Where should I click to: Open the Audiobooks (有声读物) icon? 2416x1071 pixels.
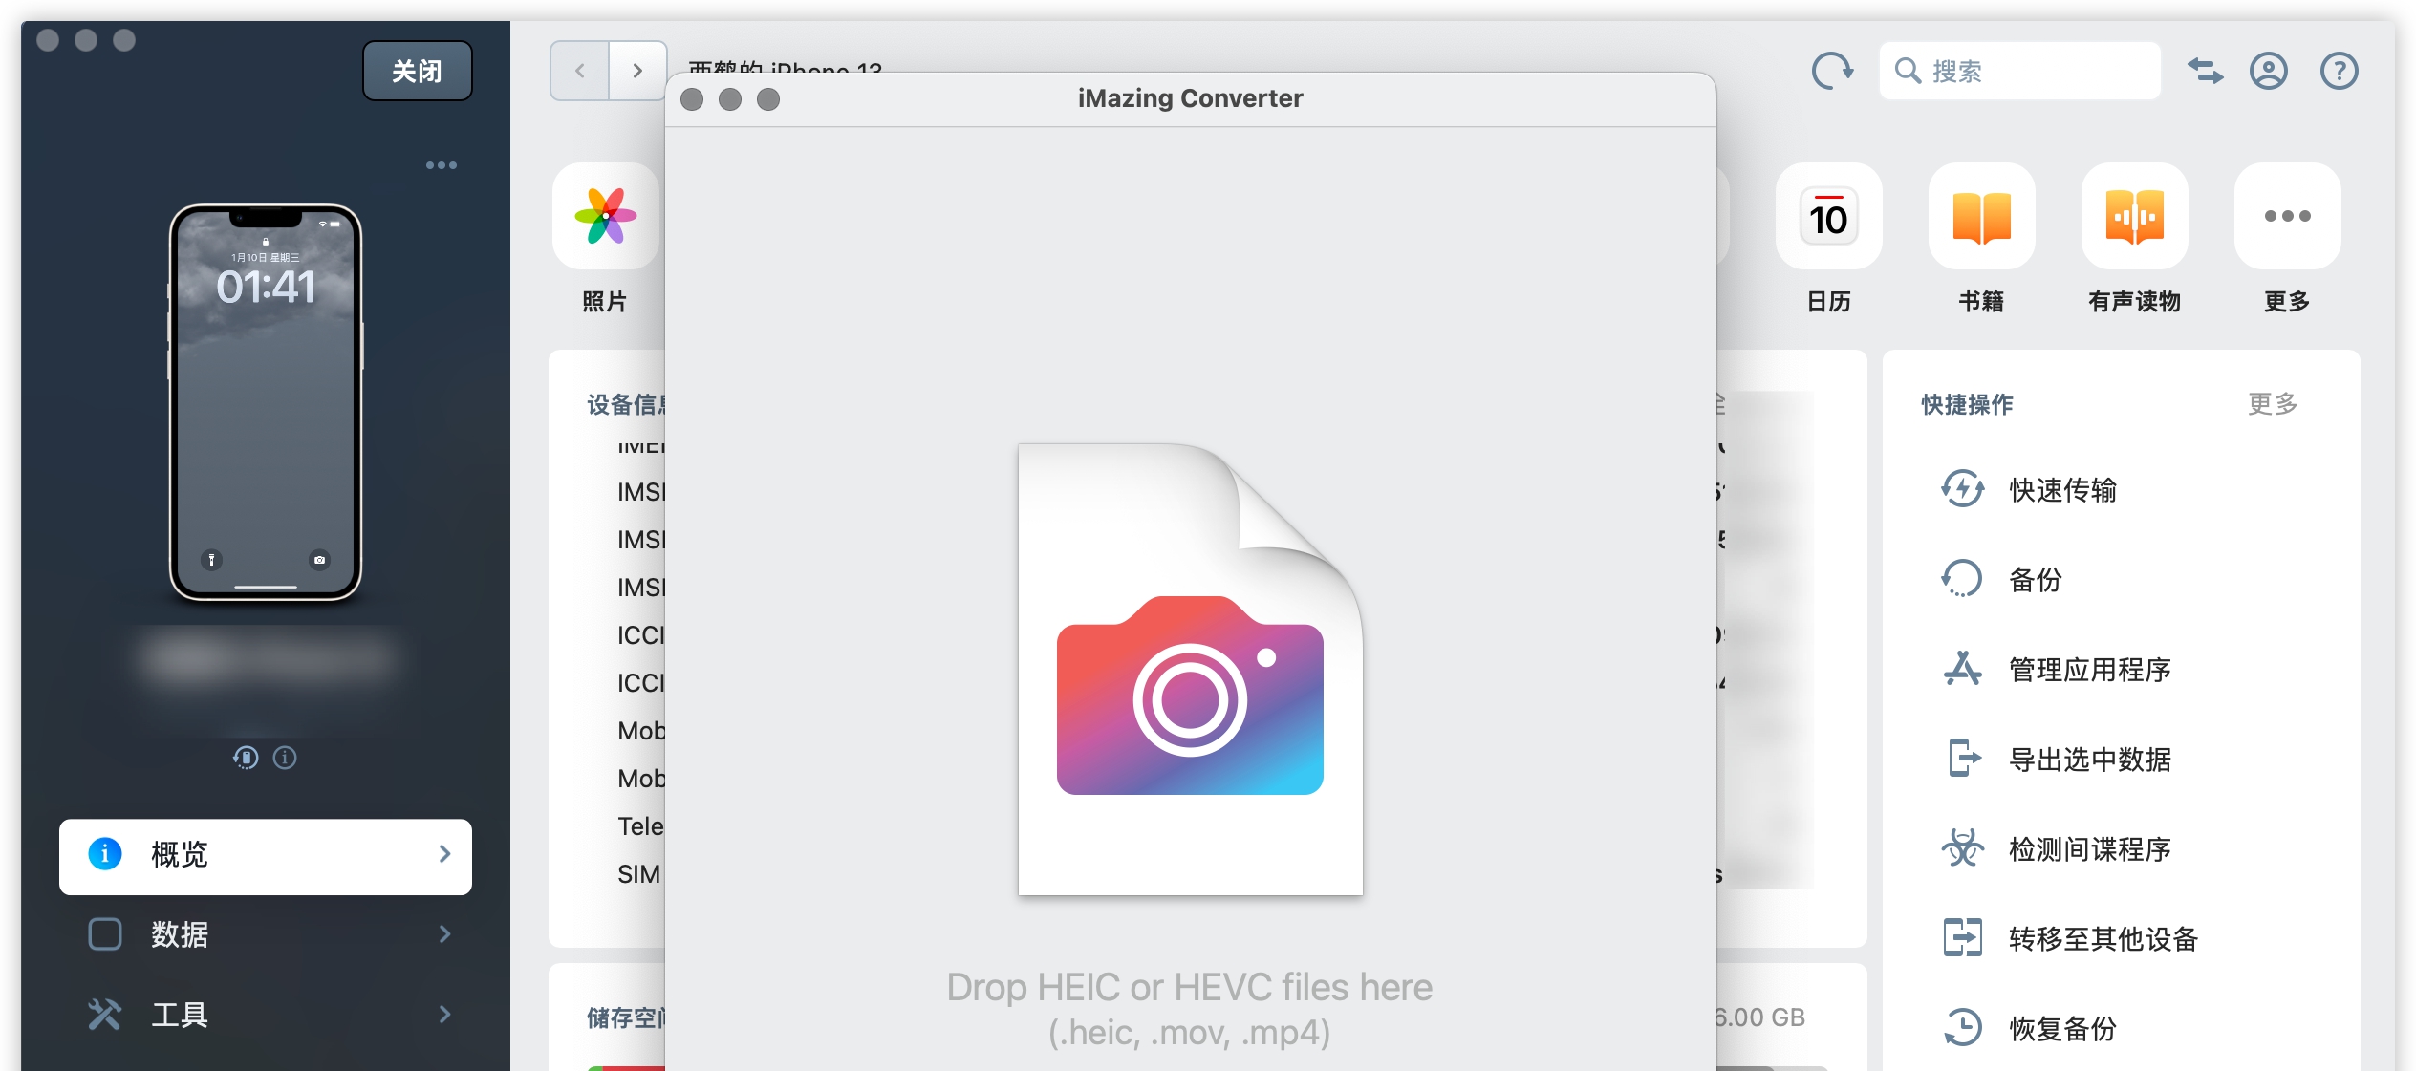[2134, 217]
